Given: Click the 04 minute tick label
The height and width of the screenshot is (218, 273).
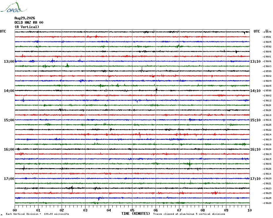Looking at the screenshot, I should point(109,210).
